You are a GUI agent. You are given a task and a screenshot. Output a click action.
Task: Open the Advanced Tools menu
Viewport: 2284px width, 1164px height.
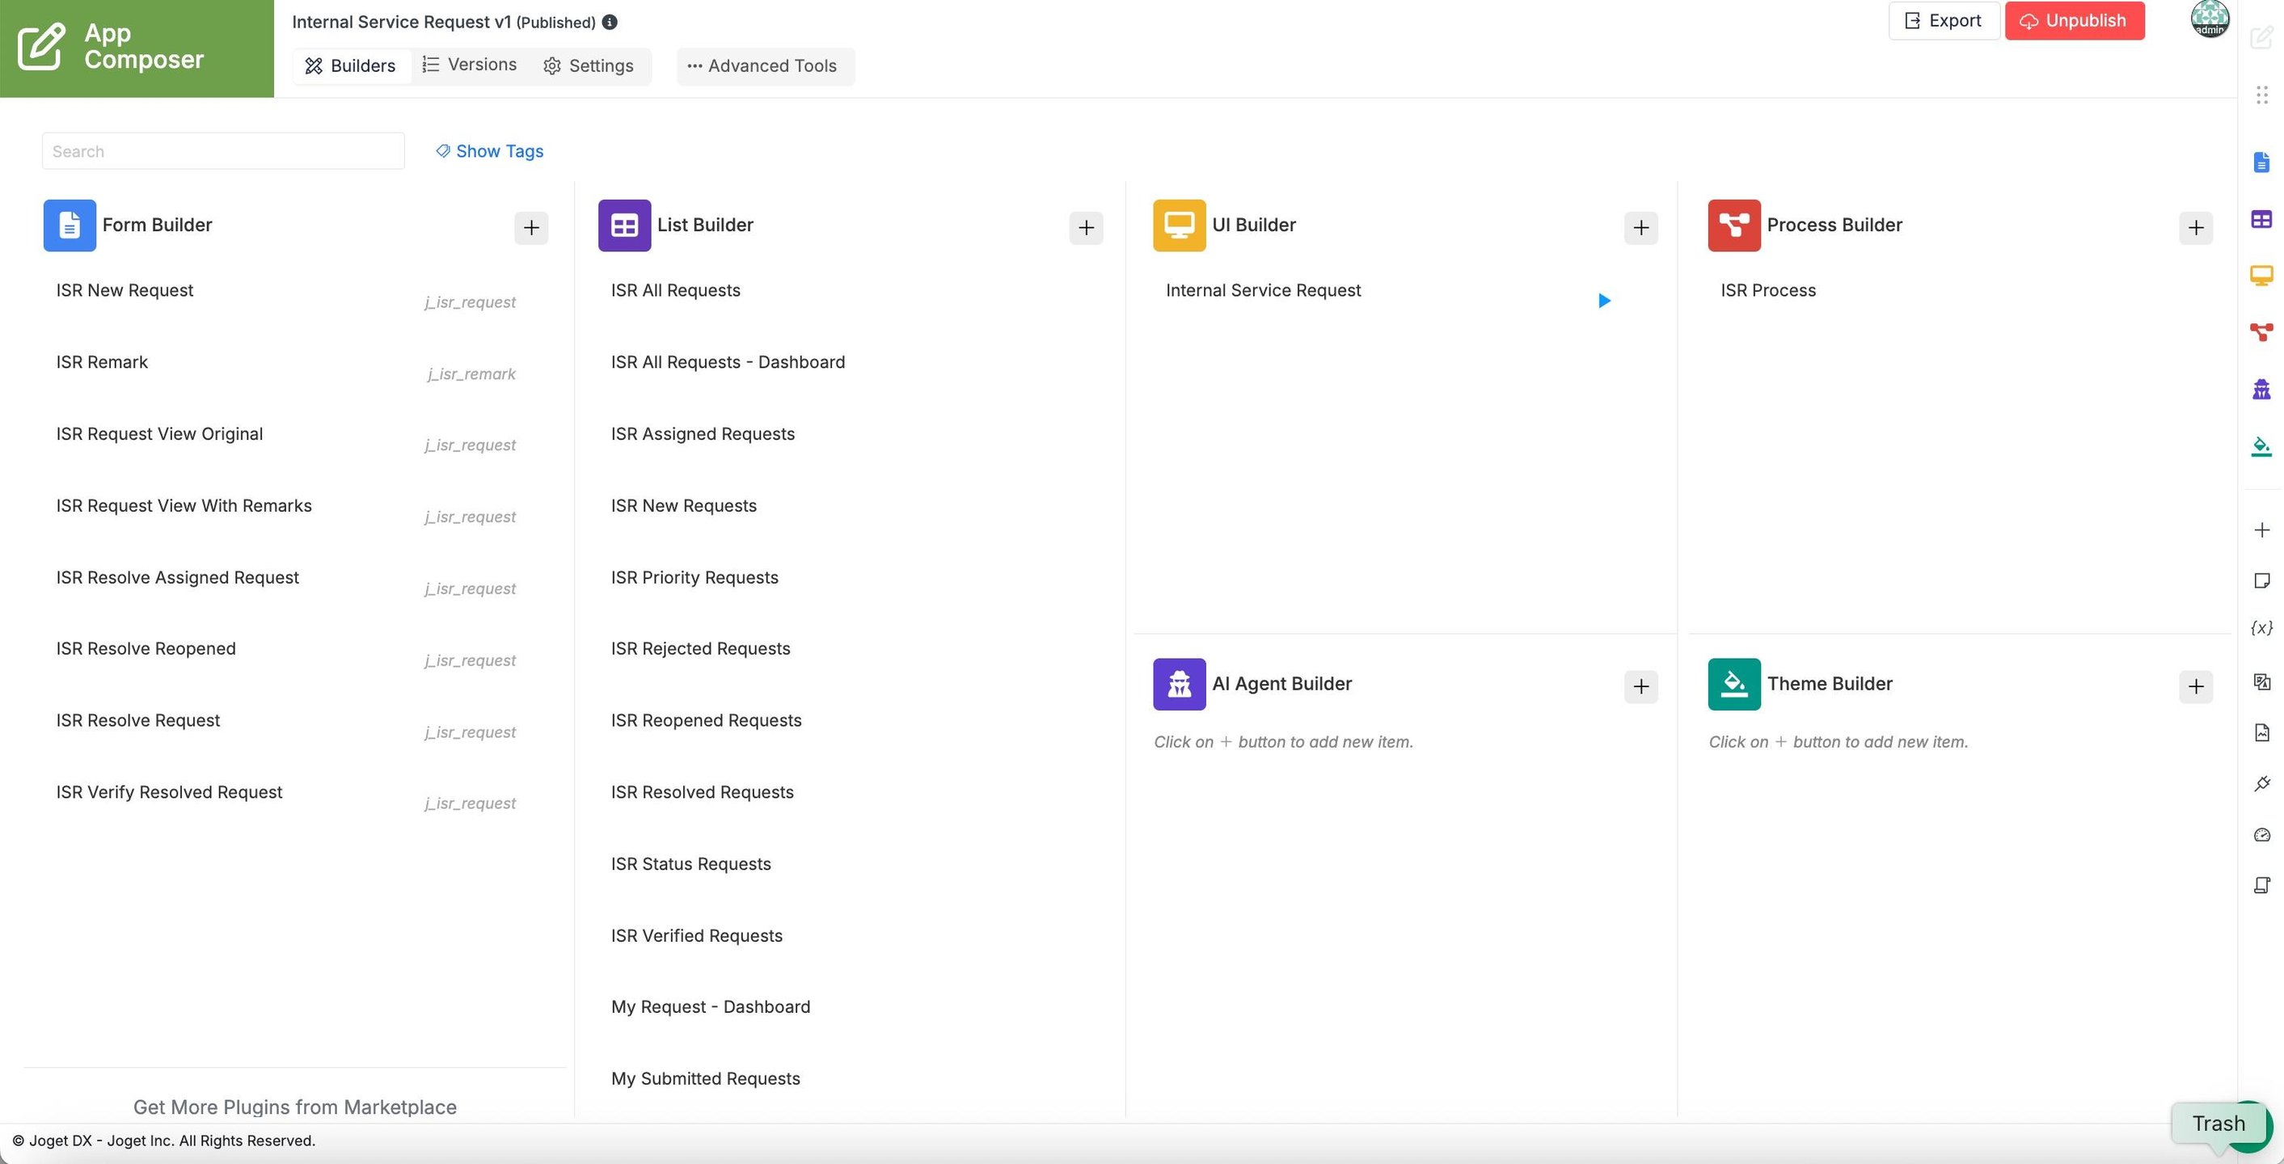click(764, 65)
